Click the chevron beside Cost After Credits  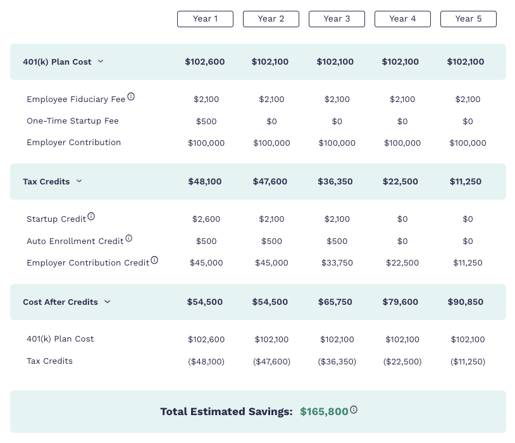tap(107, 302)
